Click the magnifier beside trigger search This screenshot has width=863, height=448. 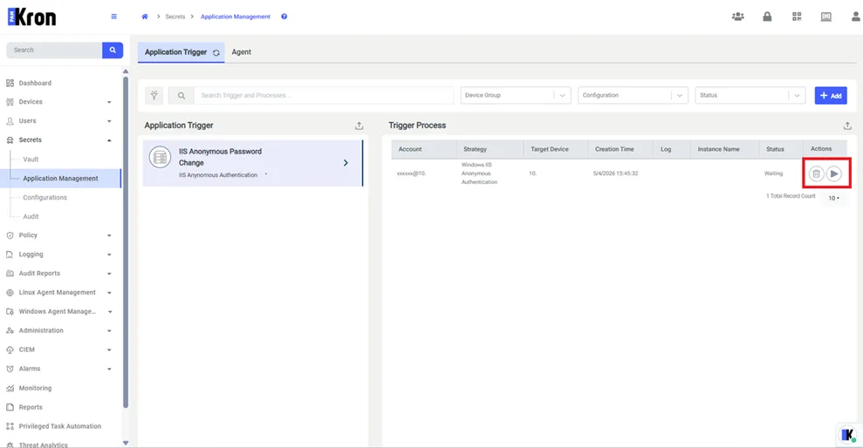pyautogui.click(x=182, y=96)
